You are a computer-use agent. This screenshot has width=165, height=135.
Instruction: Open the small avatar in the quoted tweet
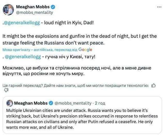tap(9, 103)
